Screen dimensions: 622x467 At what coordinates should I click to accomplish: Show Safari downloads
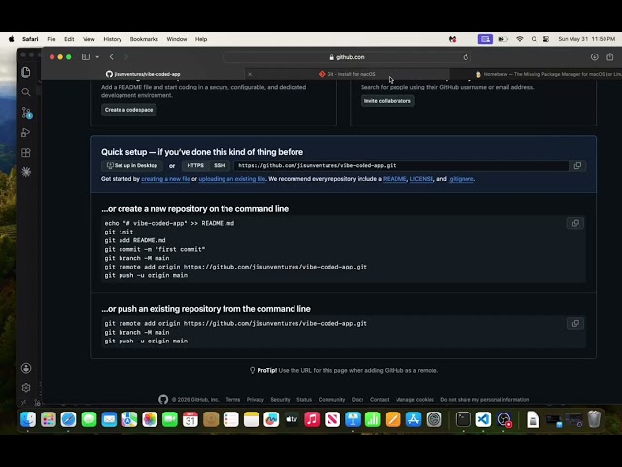pos(594,57)
